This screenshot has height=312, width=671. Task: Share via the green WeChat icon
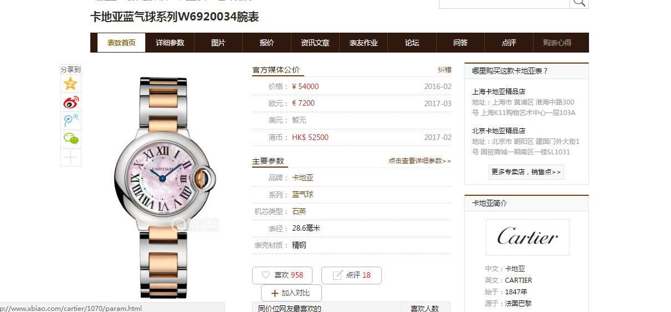[70, 139]
